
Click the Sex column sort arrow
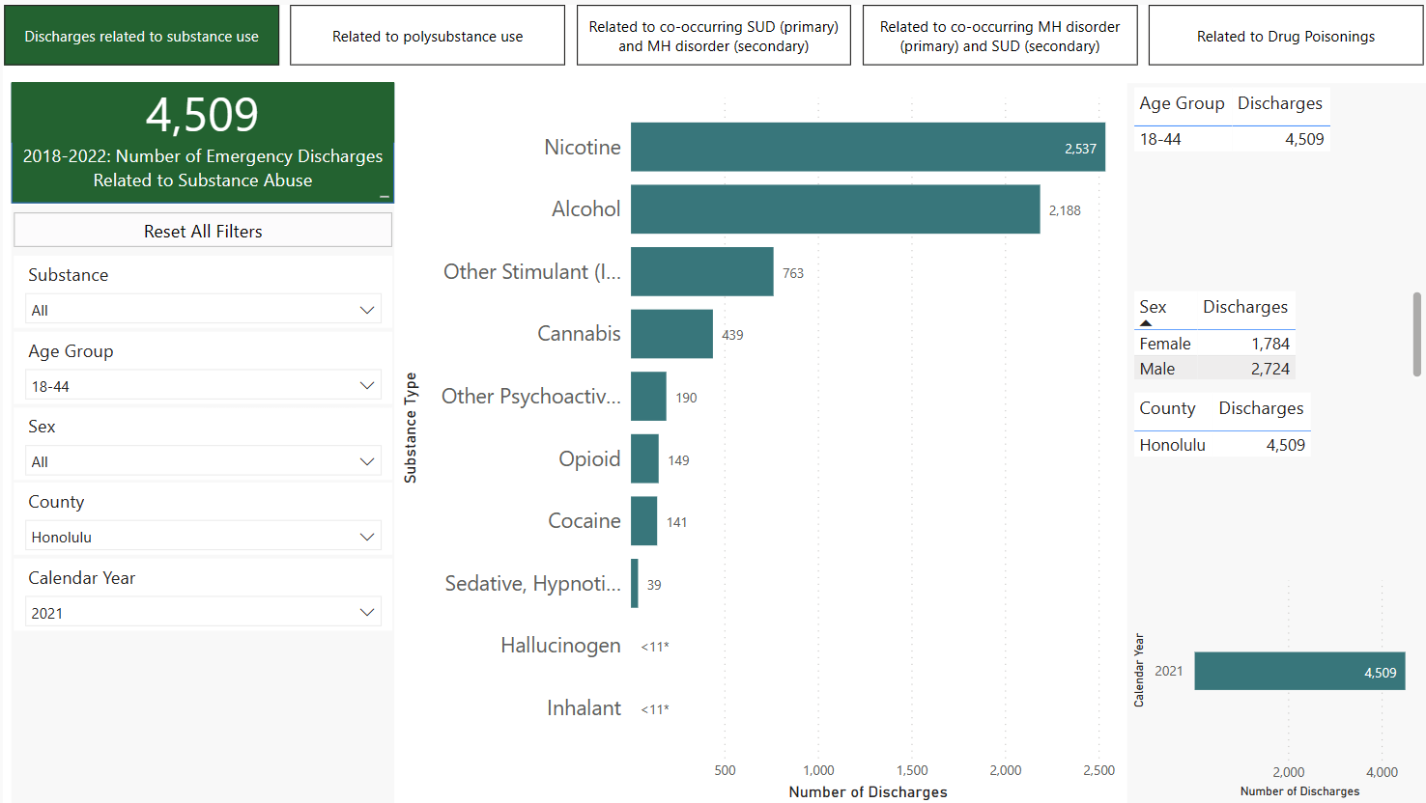click(x=1146, y=323)
